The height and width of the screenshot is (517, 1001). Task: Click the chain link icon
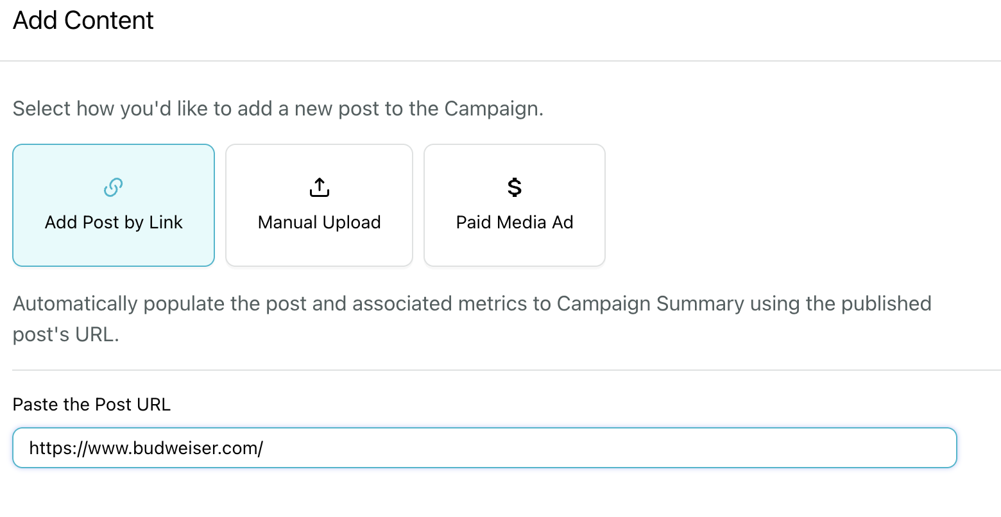click(x=113, y=187)
